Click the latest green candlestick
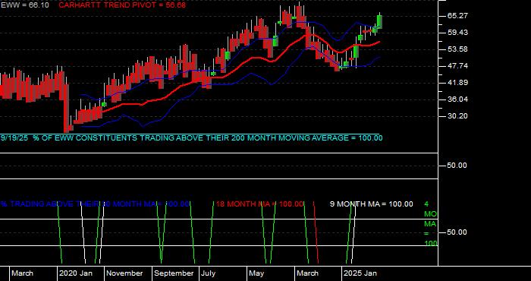 (x=379, y=21)
